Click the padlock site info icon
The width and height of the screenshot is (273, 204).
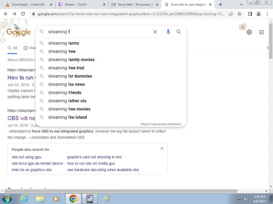[34, 14]
